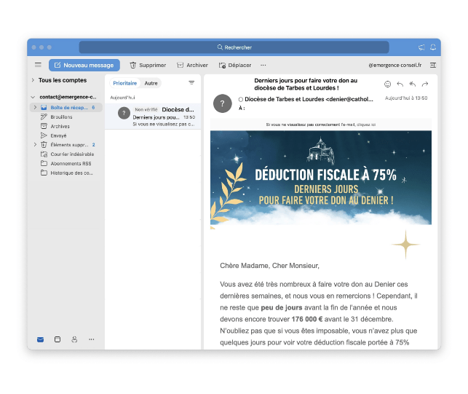Click the Déplacer toolbar button
468x394 pixels.
click(235, 65)
